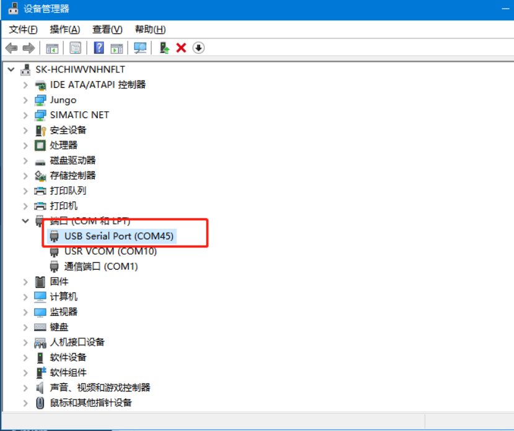The height and width of the screenshot is (431, 514).
Task: Click Scan for hardware changes icon
Action: (141, 48)
